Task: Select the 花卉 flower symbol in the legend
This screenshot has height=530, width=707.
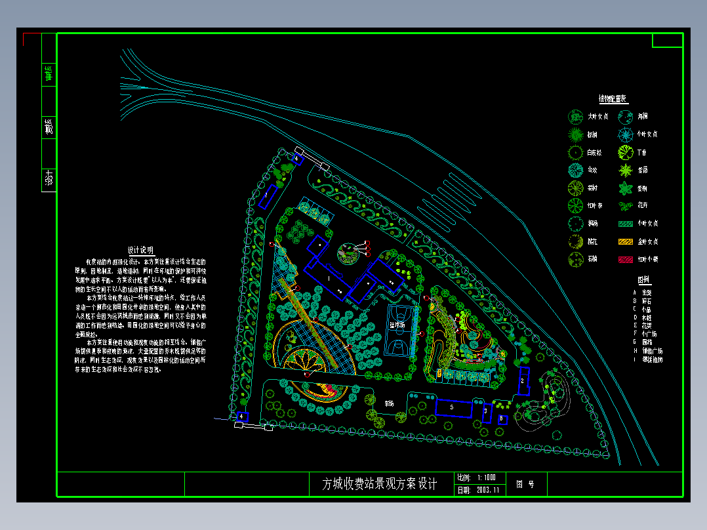Action: (626, 206)
